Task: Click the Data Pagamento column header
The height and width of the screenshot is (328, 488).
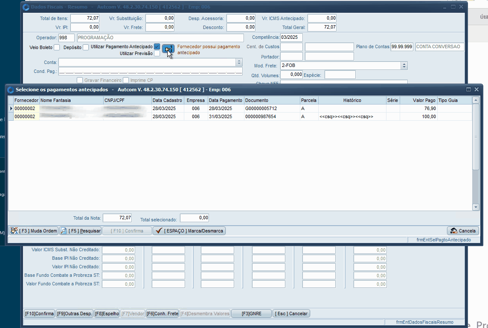Action: point(226,101)
